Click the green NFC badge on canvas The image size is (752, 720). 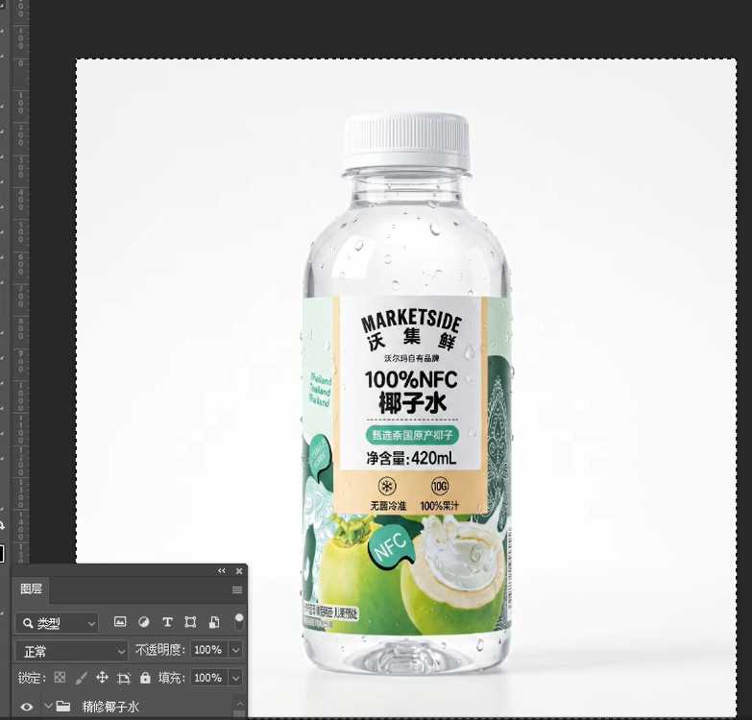391,546
